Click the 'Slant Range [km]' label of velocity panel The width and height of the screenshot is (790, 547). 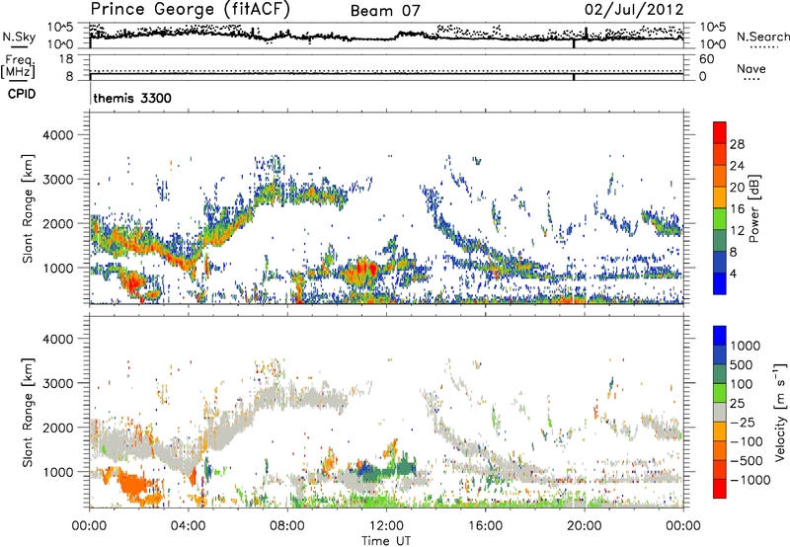pos(28,412)
